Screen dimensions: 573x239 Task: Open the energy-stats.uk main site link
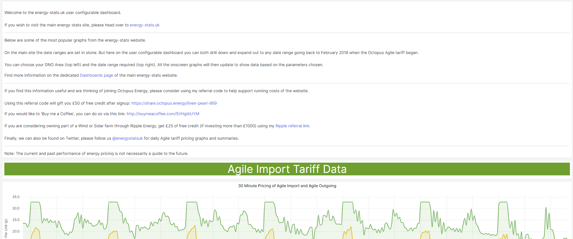pos(144,25)
